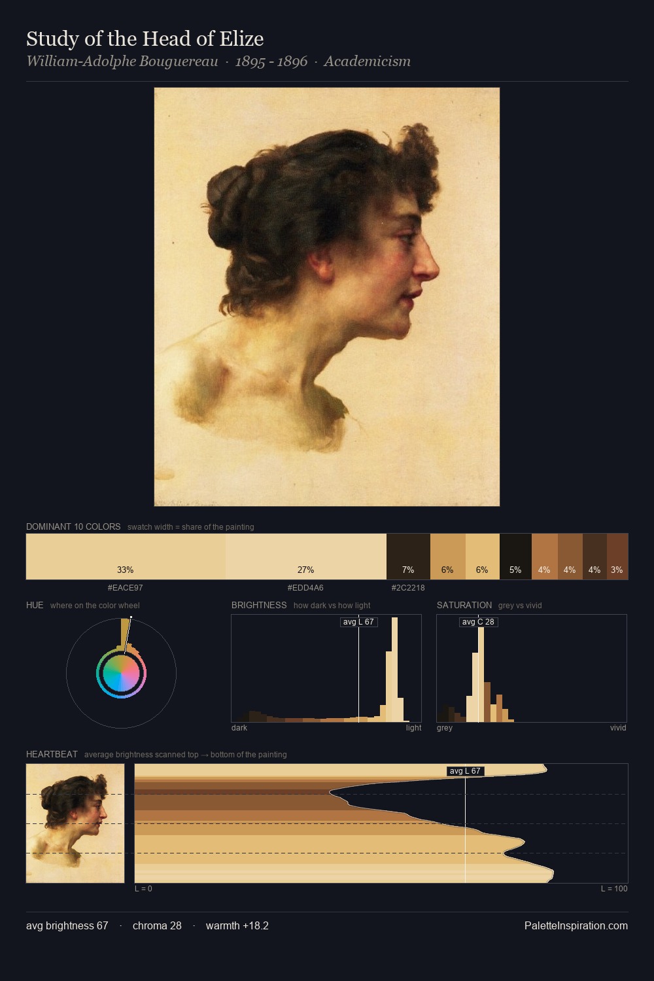Click the '1895 - 1896' date text

(x=271, y=61)
